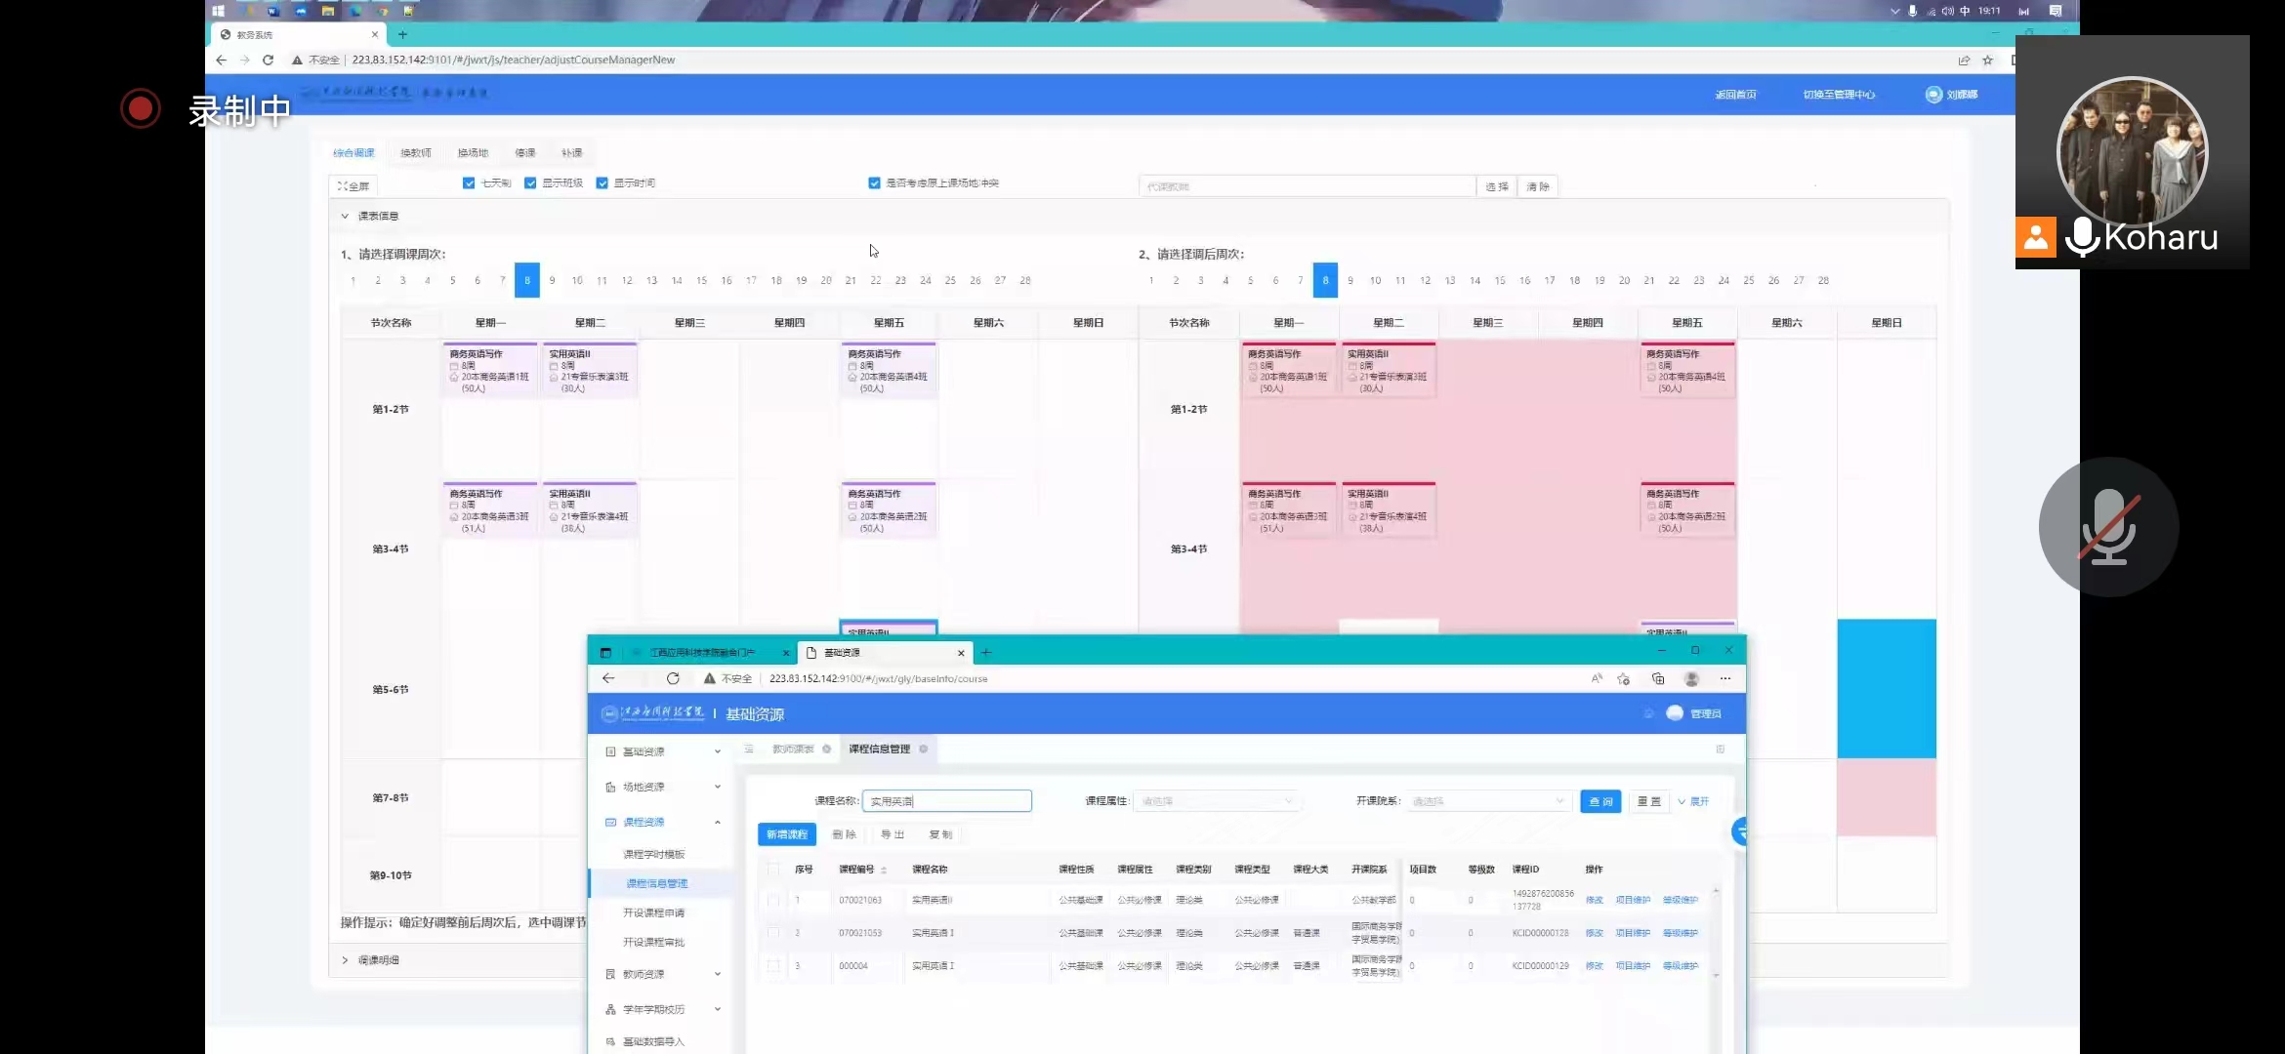Click the 新增课程 button
The image size is (2285, 1054).
click(786, 834)
